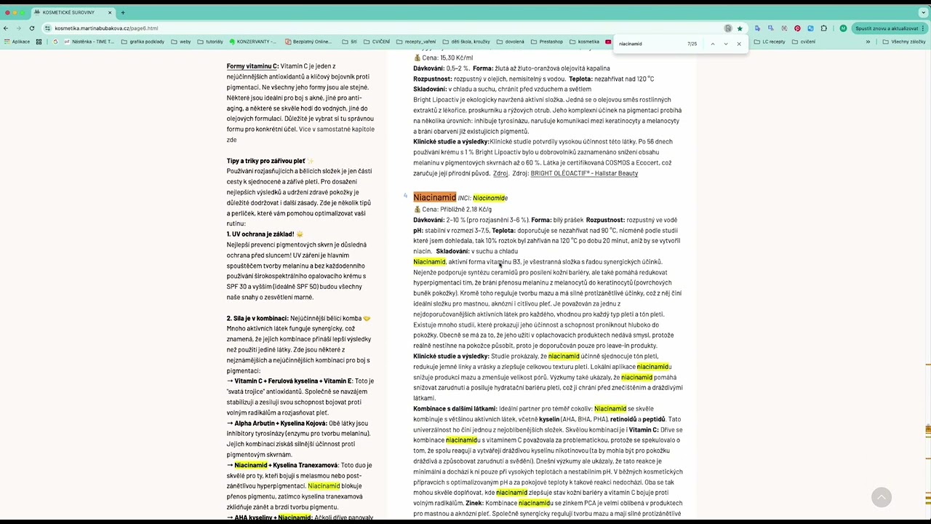Open the CVIČENÍ bookmark folder
The height and width of the screenshot is (524, 931).
pos(377,41)
